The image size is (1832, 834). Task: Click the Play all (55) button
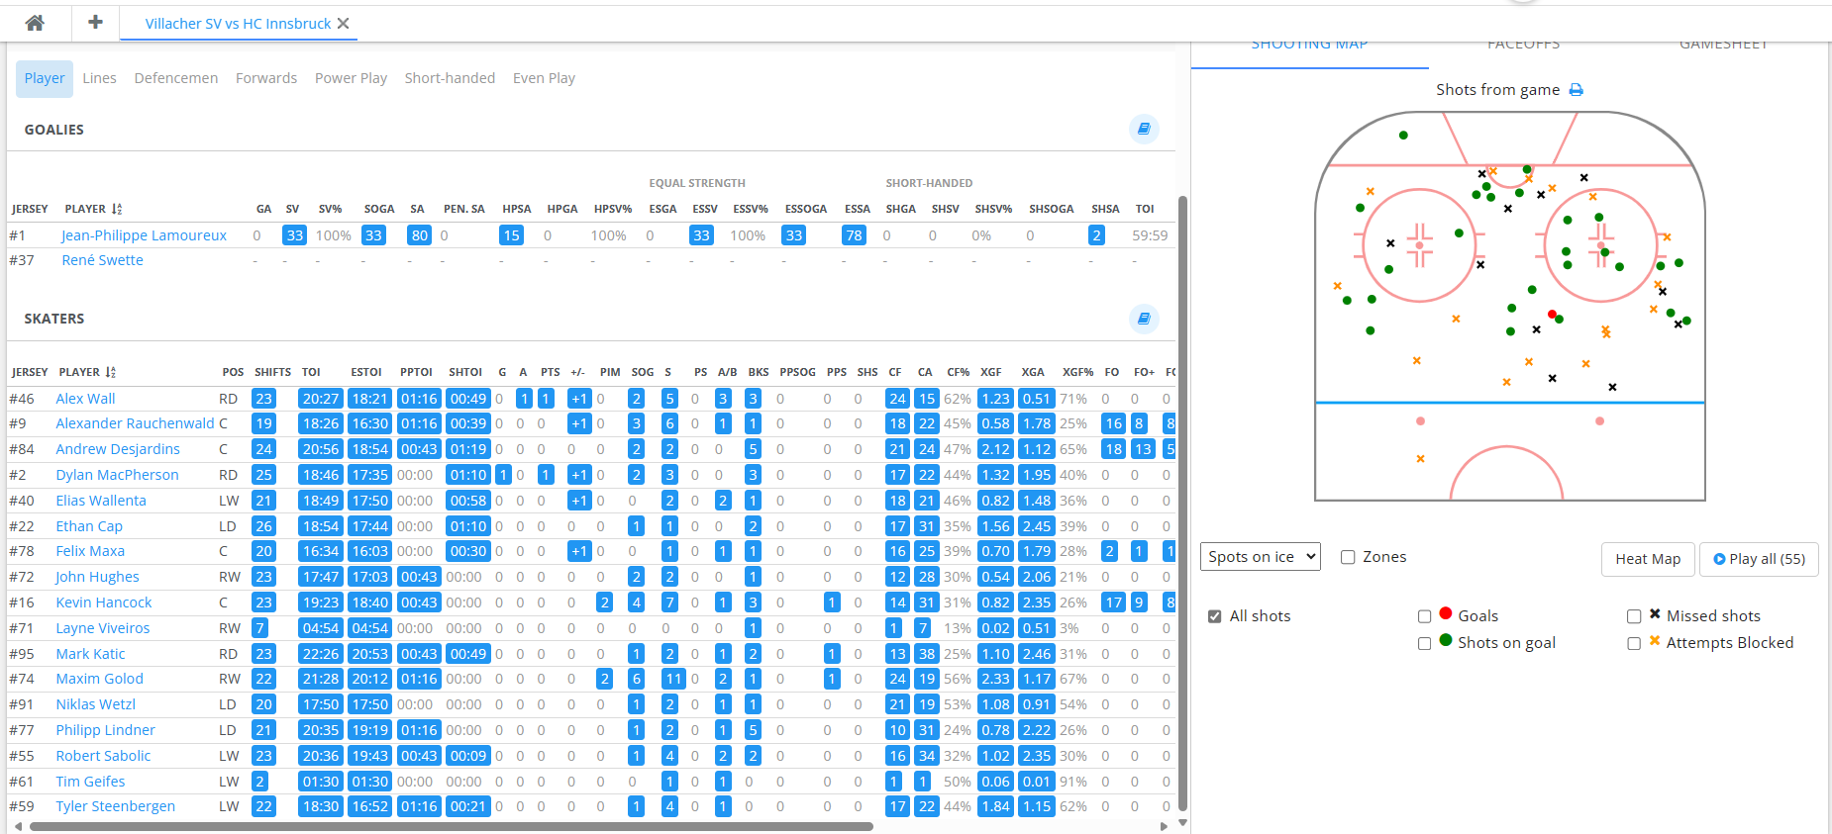point(1759,559)
